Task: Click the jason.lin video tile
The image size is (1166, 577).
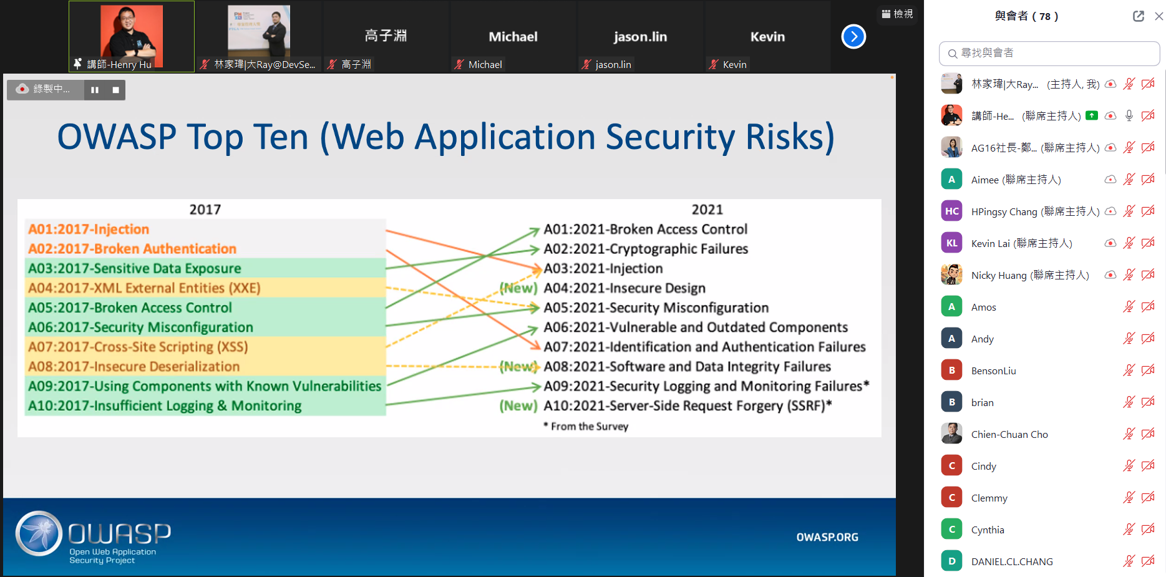Action: [x=640, y=37]
